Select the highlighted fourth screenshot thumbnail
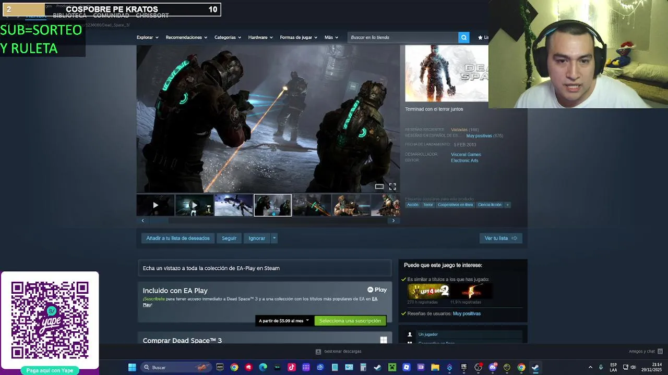Viewport: 668px width, 375px height. click(x=272, y=205)
